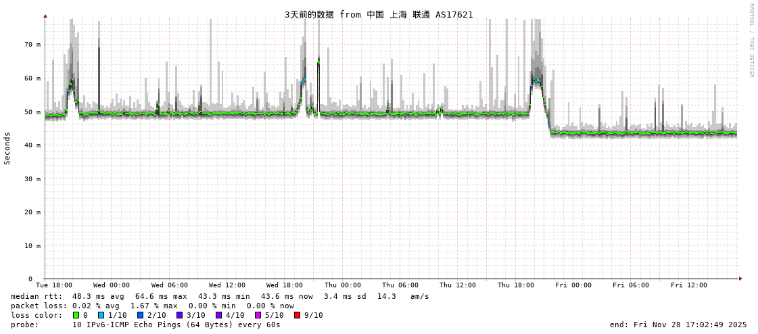Screen dimensions: 758x334
Task: Click the RRDTOOL / TOBI OETIKER watermark
Action: (x=751, y=41)
